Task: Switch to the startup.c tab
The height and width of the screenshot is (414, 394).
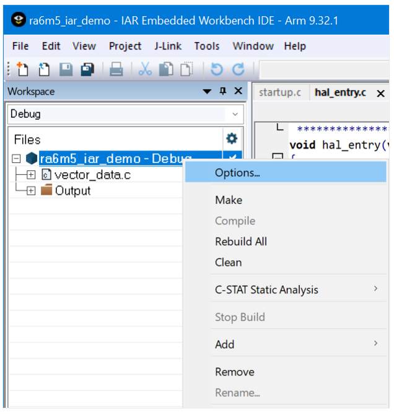Action: coord(280,92)
